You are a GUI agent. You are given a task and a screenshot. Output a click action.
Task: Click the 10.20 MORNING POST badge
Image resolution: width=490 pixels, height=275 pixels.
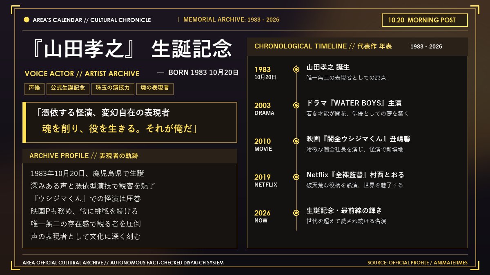tap(425, 20)
